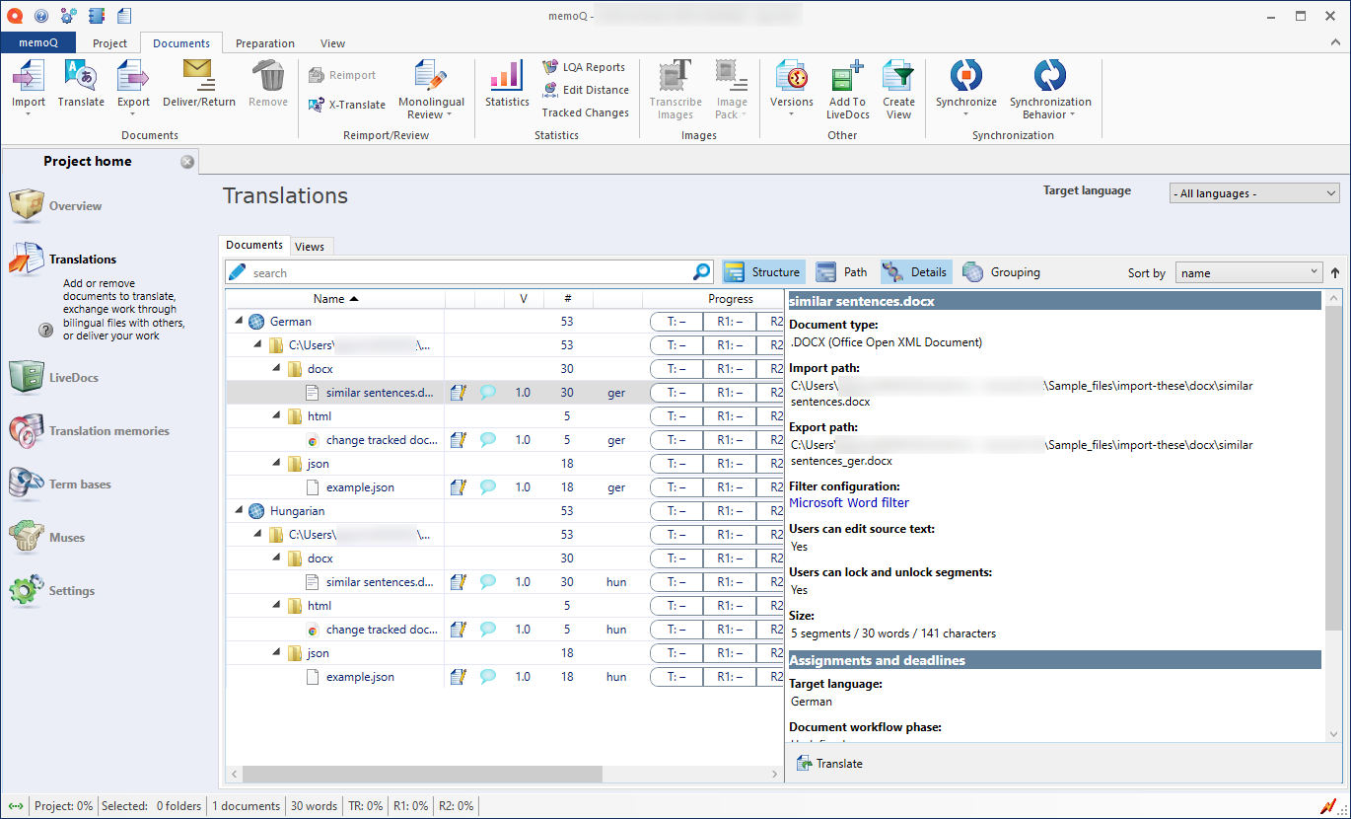The height and width of the screenshot is (819, 1351).
Task: Click the Create View funnel icon
Action: (898, 76)
